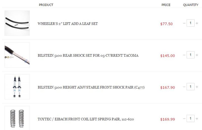Click quantity field for Bilstein Rear Shock Set
Screen dimensions: 202x130
pyautogui.click(x=191, y=55)
